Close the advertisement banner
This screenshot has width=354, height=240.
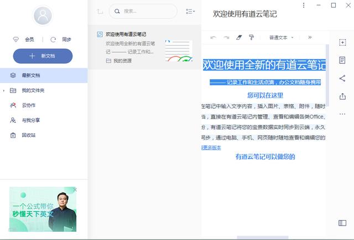[x=75, y=190]
